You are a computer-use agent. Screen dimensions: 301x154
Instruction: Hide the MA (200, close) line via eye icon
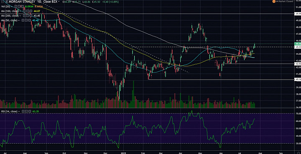pyautogui.click(x=24, y=16)
